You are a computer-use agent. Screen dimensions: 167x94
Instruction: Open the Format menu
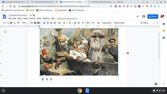[x=32, y=19]
